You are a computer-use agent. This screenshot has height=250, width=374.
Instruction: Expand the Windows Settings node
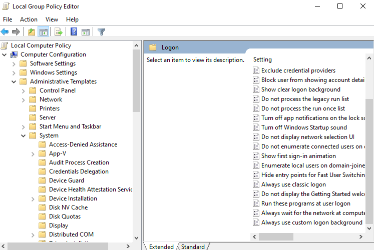[x=14, y=73]
